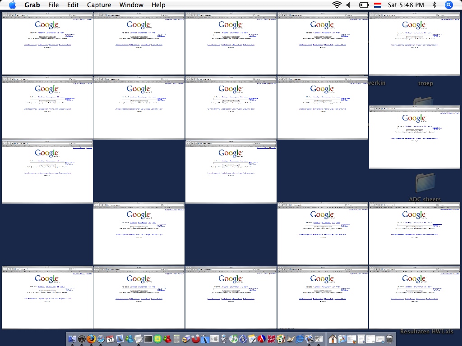This screenshot has height=346, width=462.
Task: Launch the dark gauge app in Dock
Action: tap(82, 339)
